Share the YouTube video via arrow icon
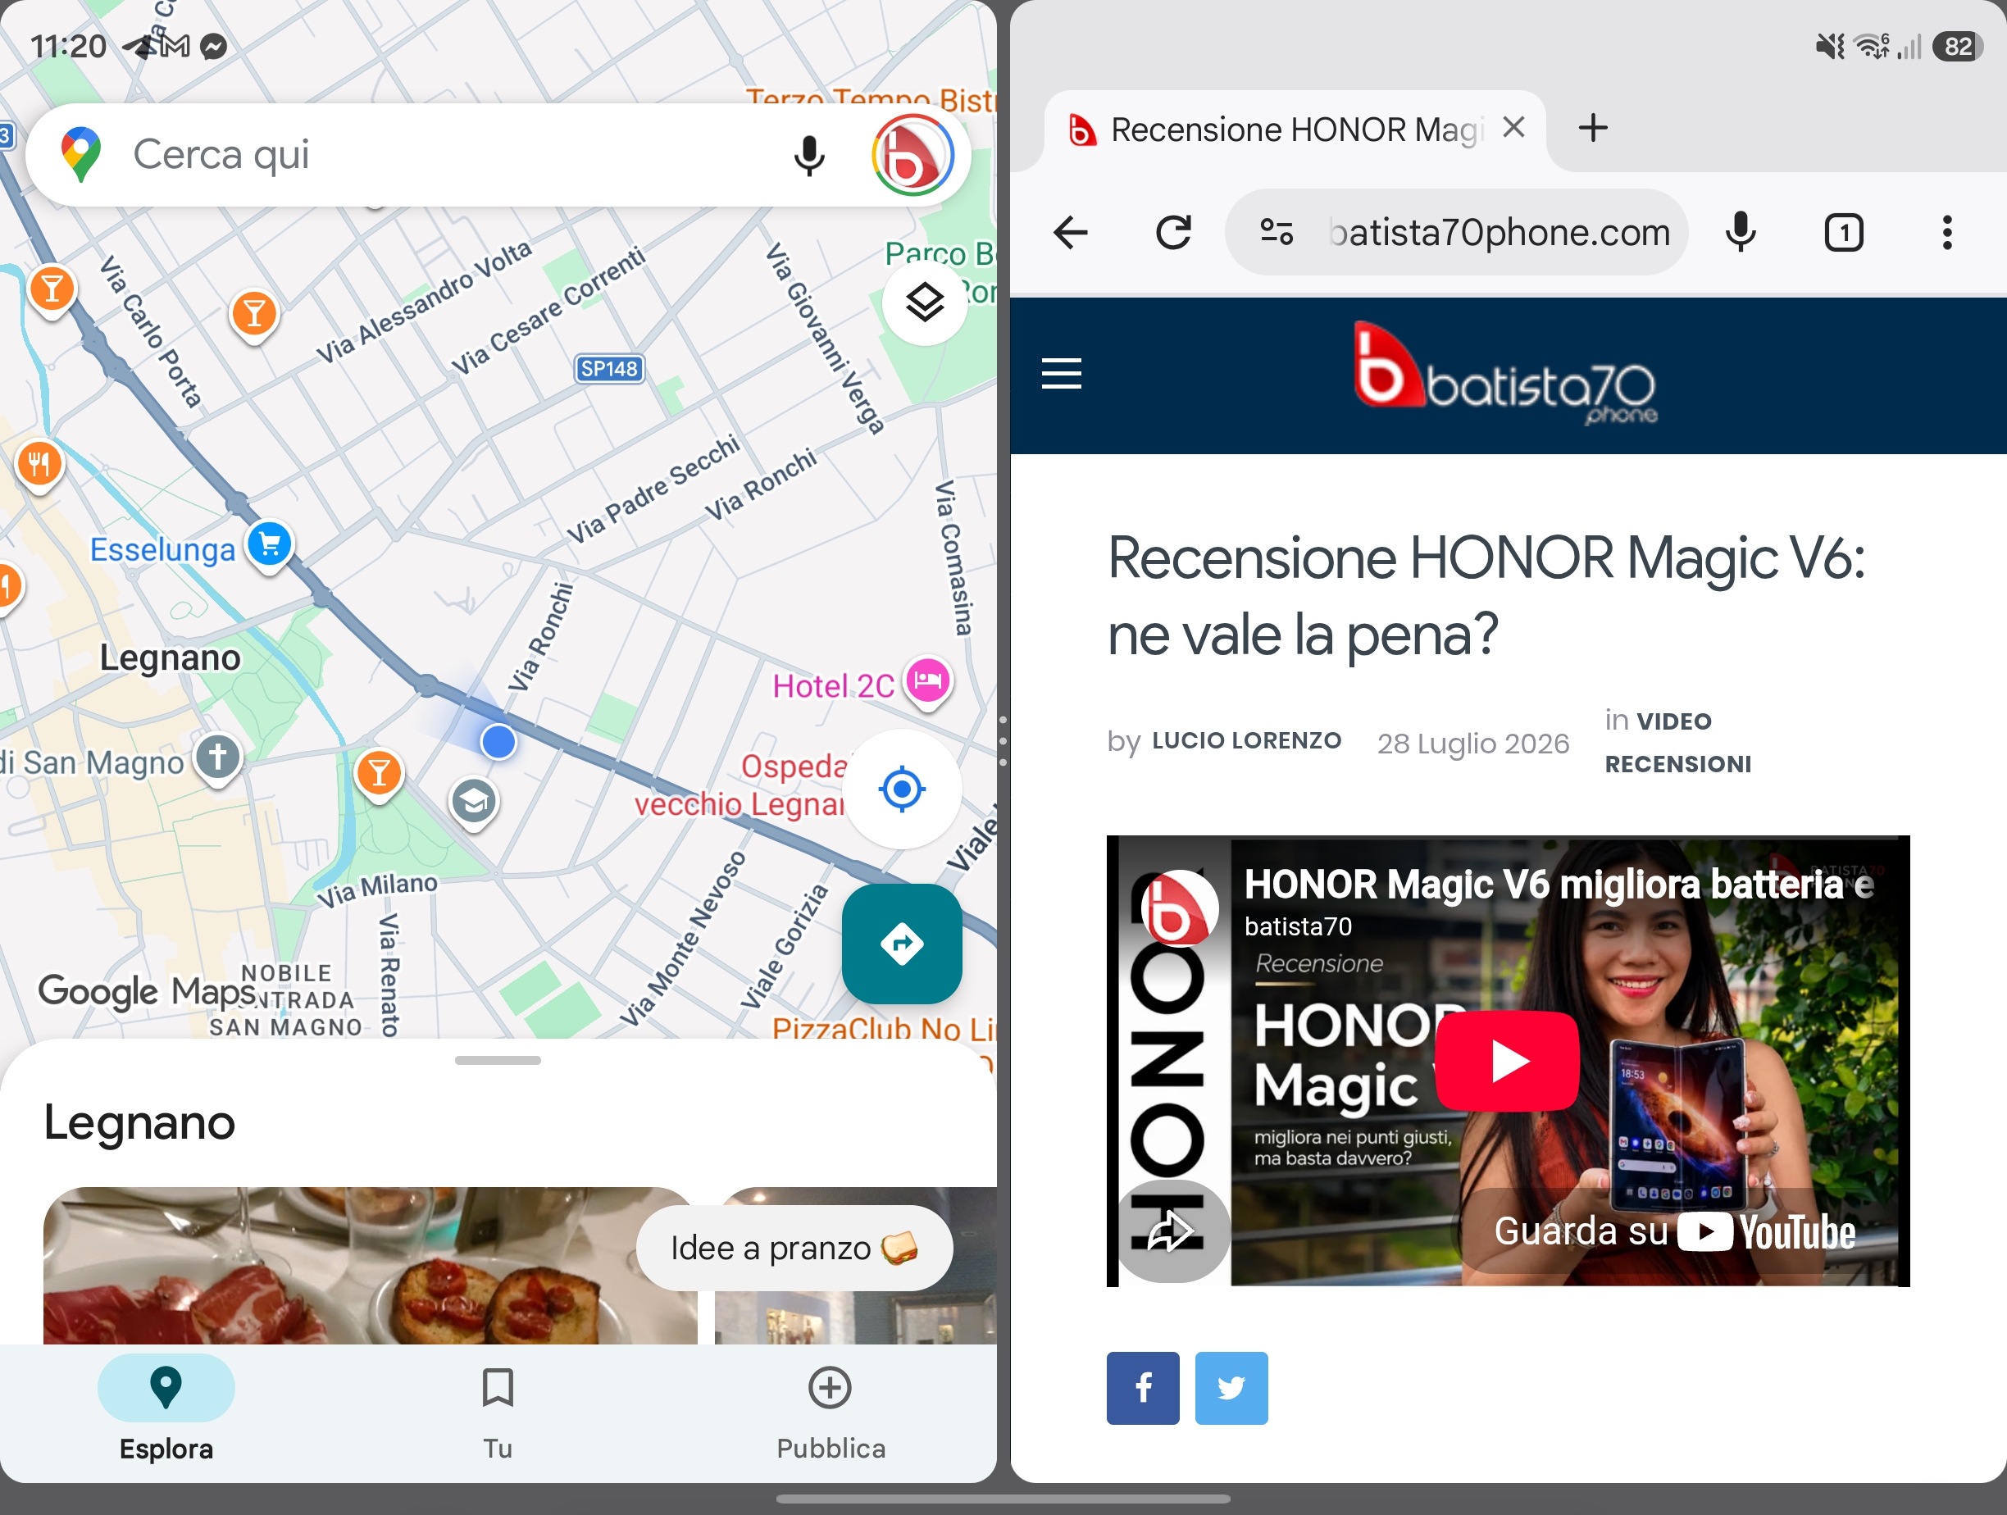2007x1515 pixels. 1171,1231
